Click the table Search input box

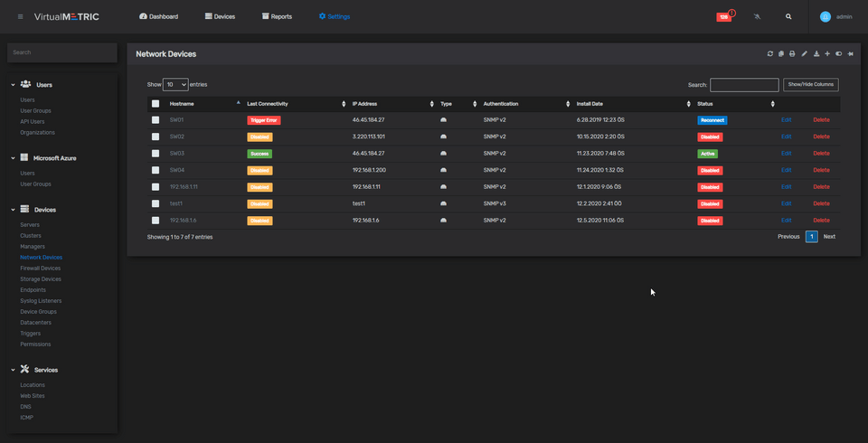coord(744,85)
